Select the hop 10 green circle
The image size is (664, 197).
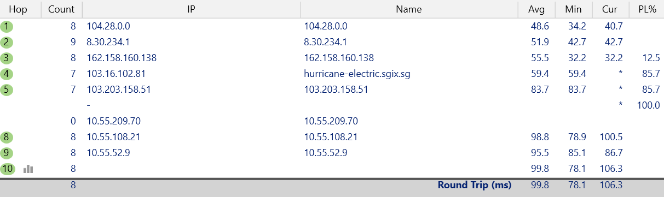point(7,169)
